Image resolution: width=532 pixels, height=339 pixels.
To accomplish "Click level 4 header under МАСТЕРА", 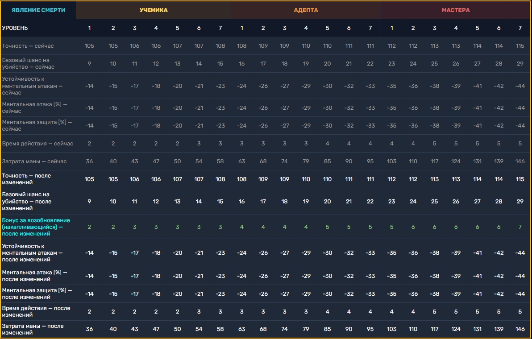I will pos(456,28).
